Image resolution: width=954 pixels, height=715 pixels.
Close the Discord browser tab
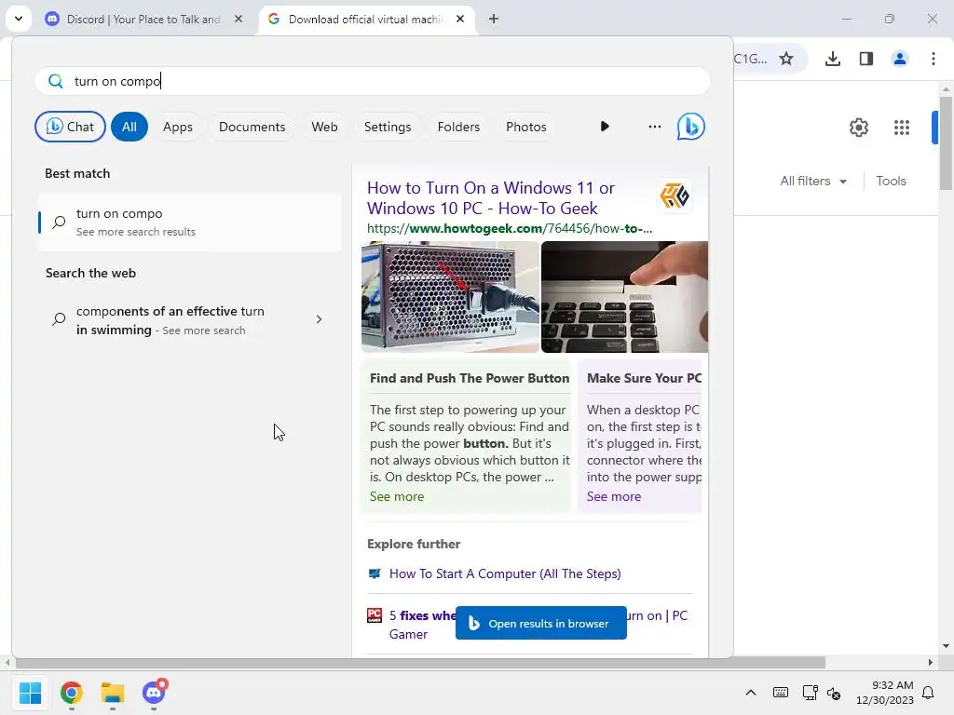click(x=238, y=19)
